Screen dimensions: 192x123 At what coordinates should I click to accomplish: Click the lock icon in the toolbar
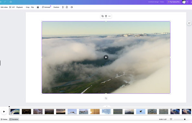click(67, 7)
